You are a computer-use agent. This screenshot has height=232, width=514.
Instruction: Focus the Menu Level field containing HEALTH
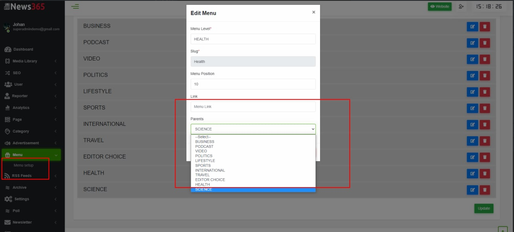253,39
